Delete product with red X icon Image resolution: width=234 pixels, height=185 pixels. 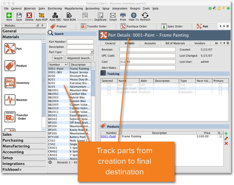pyautogui.click(x=226, y=144)
